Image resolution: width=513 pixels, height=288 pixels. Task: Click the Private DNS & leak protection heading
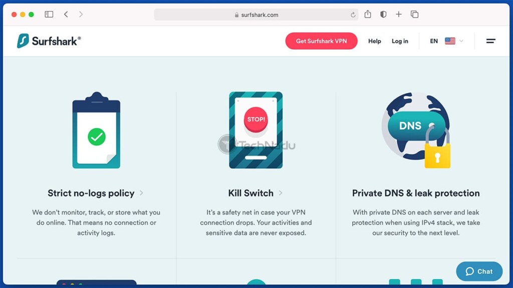[x=416, y=193]
